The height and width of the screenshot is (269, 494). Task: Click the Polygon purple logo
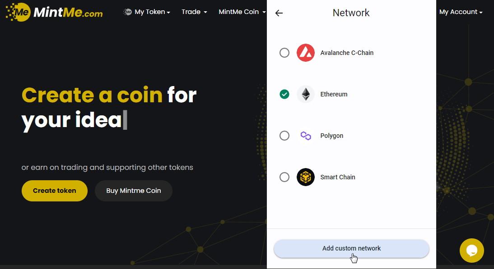pos(306,136)
